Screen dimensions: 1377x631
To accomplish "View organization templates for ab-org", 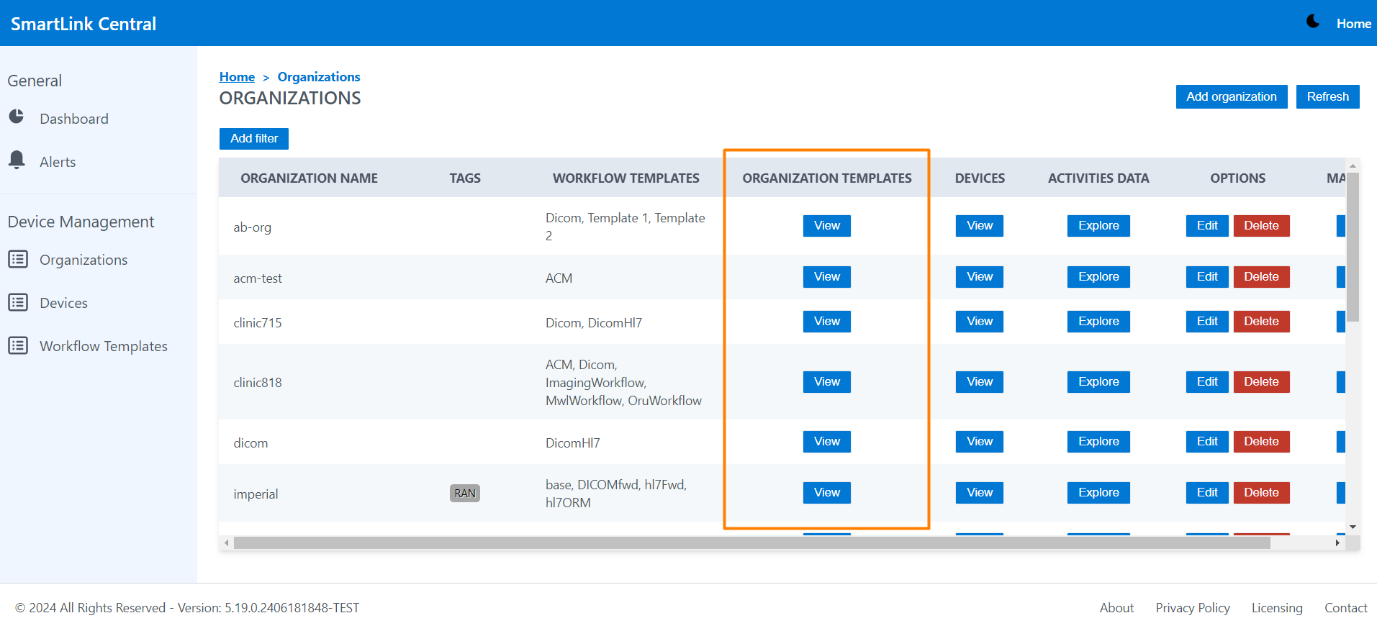I will coord(826,226).
